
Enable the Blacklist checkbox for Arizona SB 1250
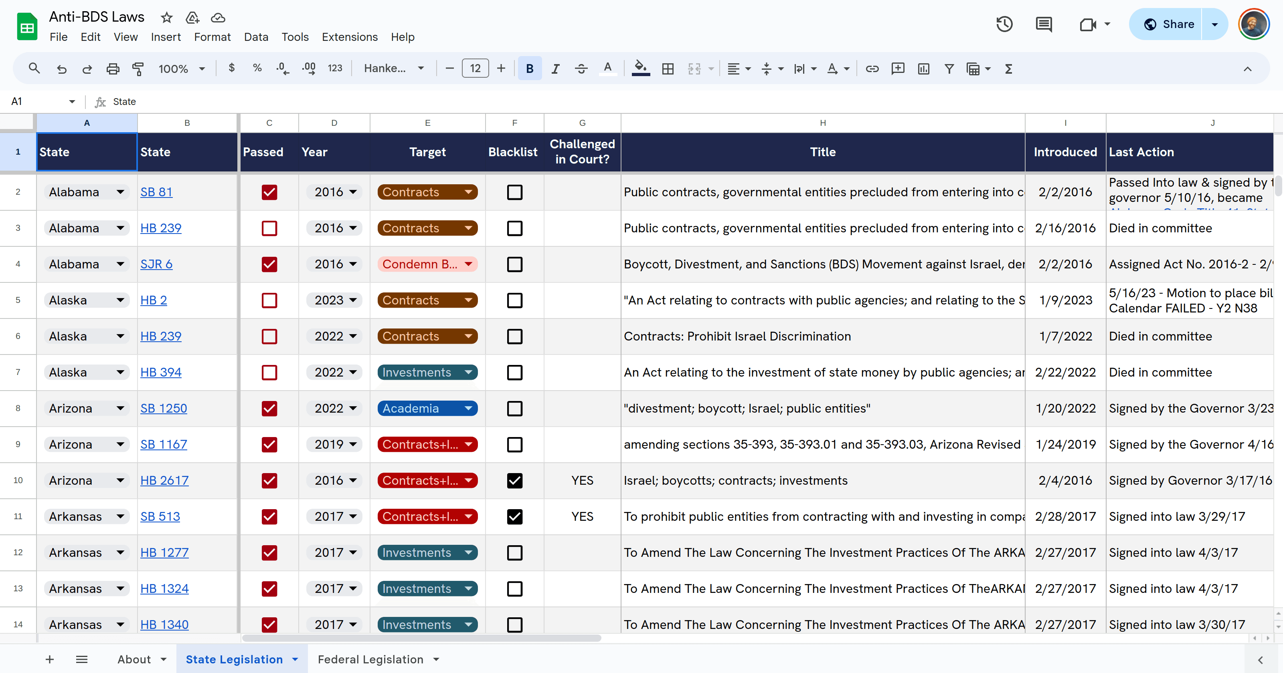(514, 409)
